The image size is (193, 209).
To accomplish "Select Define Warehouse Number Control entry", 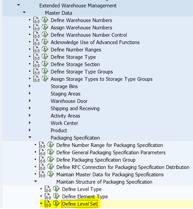I will click(88, 35).
